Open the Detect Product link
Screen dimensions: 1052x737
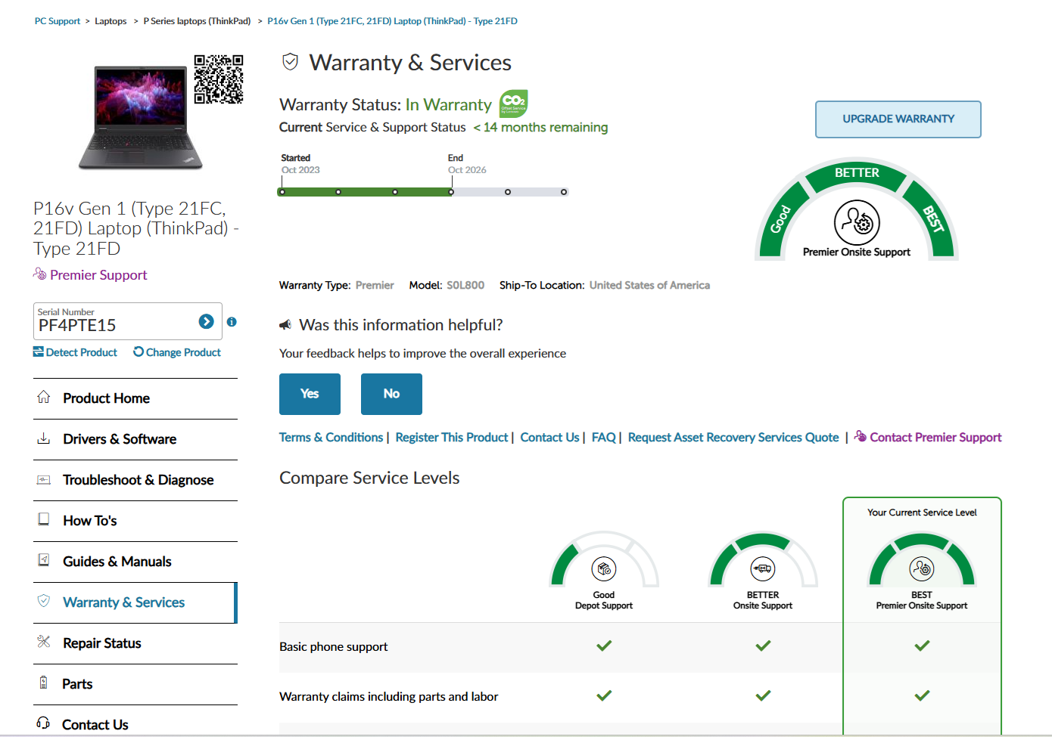(x=76, y=352)
